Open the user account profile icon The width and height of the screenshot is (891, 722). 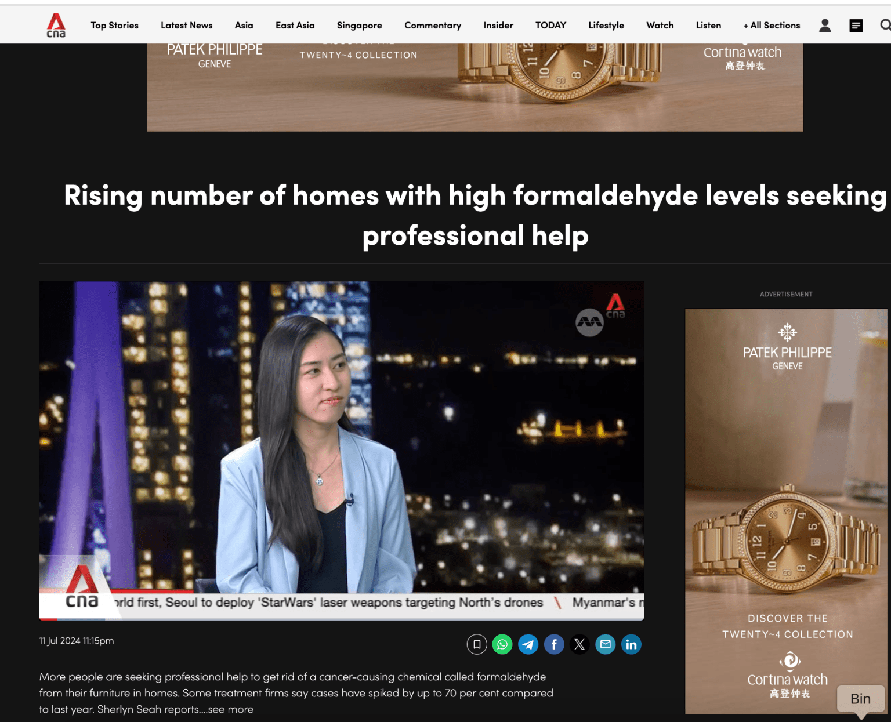[x=824, y=25]
